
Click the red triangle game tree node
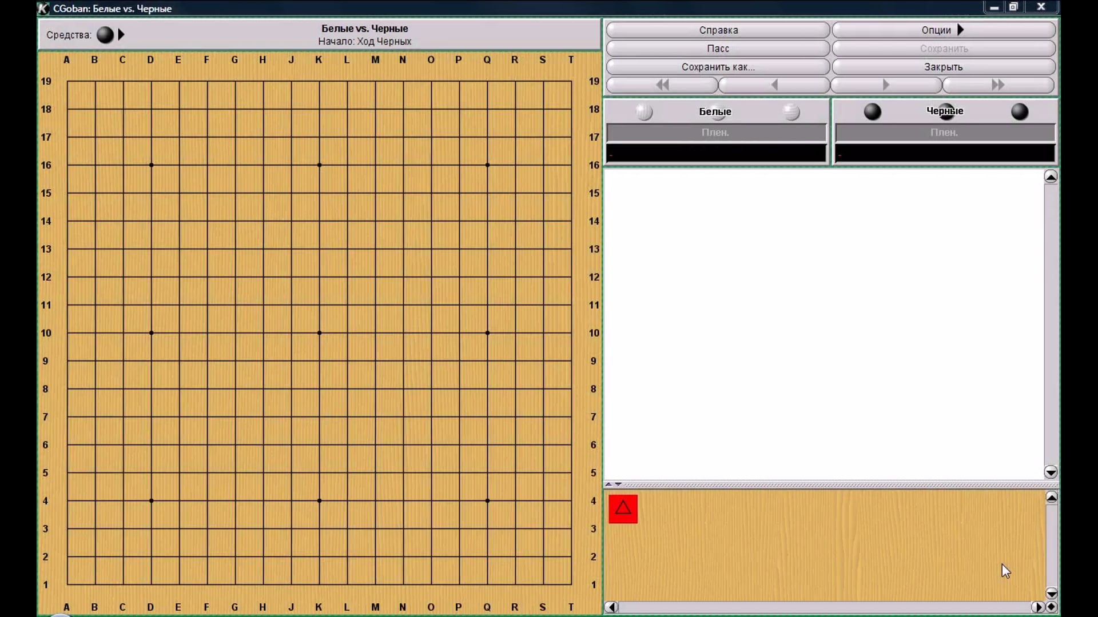[x=623, y=508]
